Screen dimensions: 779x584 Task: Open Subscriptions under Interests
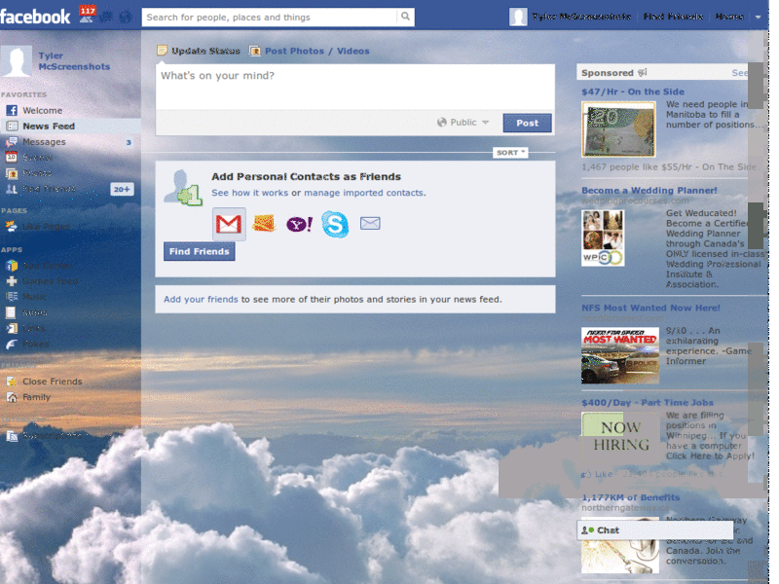point(52,435)
